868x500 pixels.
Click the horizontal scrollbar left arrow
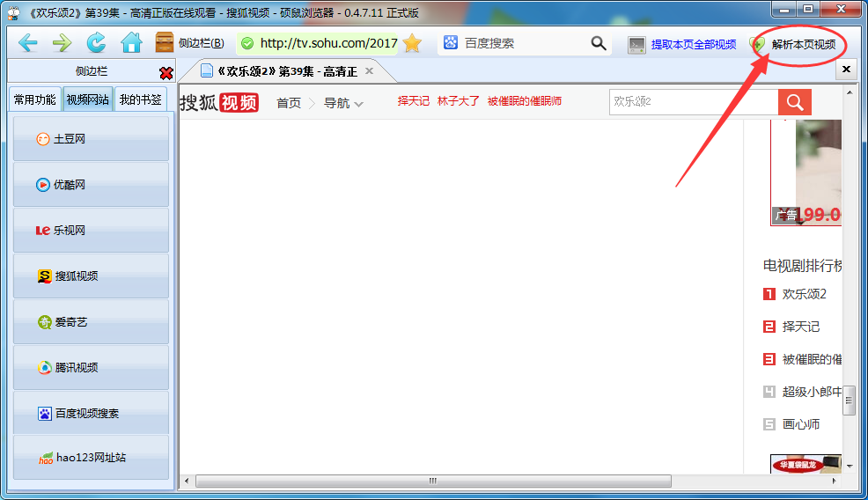(x=187, y=481)
